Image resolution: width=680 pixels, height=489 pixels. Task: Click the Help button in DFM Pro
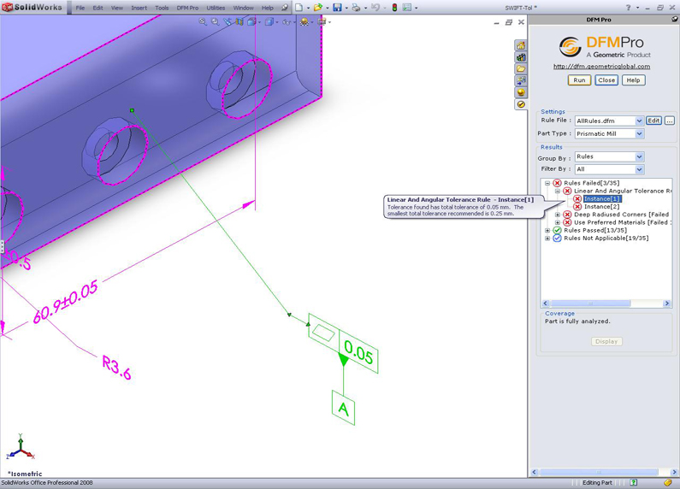[633, 80]
